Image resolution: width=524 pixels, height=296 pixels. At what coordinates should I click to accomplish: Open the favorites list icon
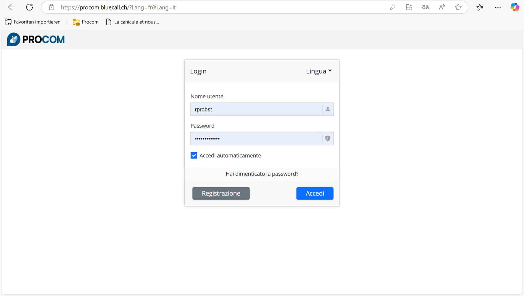[x=480, y=7]
